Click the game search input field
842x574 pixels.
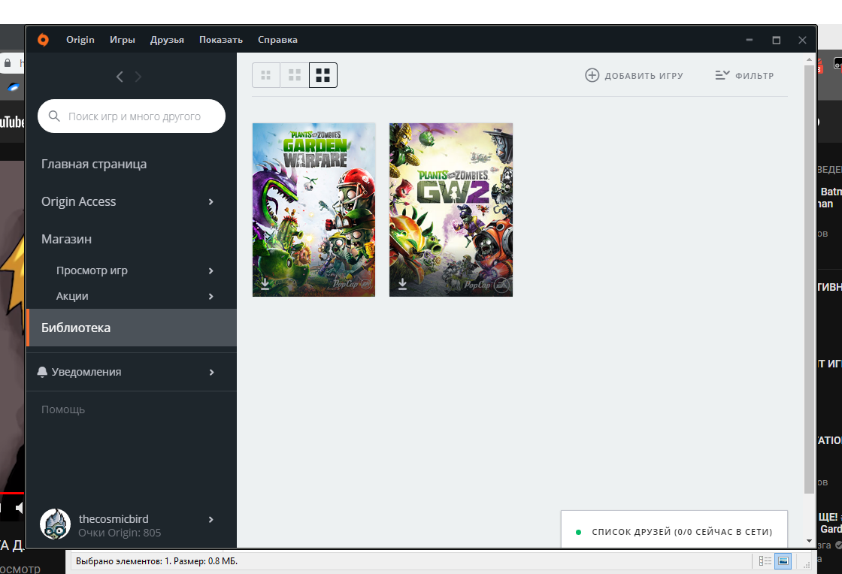132,116
